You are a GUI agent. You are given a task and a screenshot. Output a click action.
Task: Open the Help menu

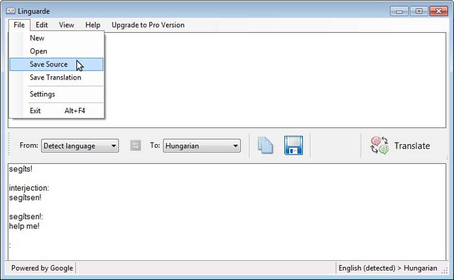(93, 25)
